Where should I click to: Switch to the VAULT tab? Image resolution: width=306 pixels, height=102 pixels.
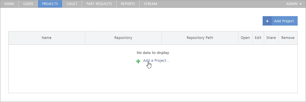(72, 4)
